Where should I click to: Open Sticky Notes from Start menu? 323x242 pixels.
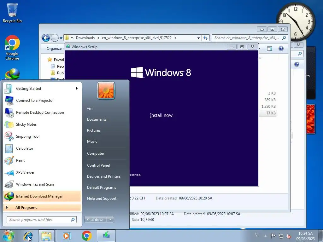point(42,124)
